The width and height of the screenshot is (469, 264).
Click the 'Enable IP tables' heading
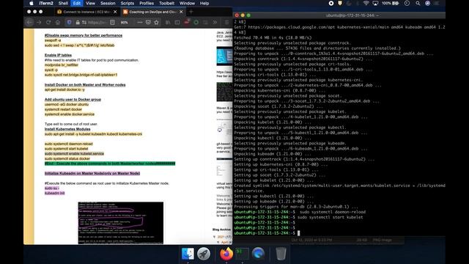tap(58, 55)
